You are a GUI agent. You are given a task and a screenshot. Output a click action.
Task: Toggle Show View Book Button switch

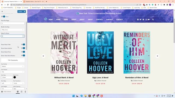click(23, 56)
